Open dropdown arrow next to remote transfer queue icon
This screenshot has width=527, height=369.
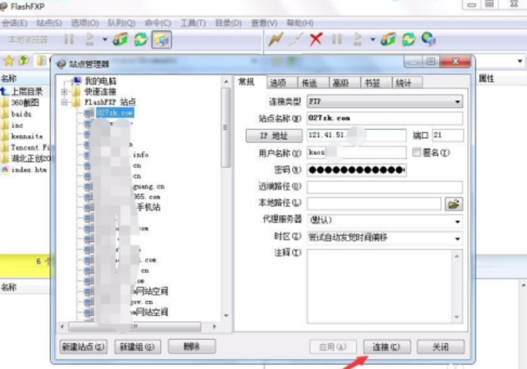[x=372, y=39]
